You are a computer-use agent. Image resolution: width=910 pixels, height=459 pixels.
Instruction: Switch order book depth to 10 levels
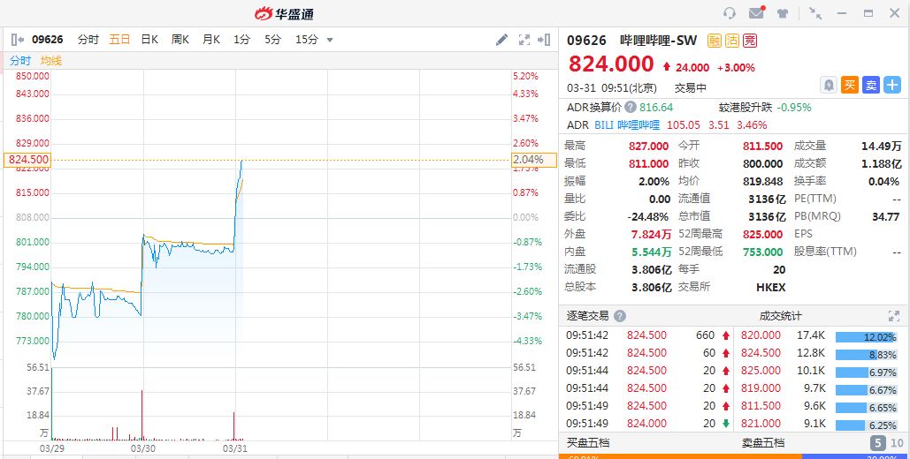coord(898,443)
